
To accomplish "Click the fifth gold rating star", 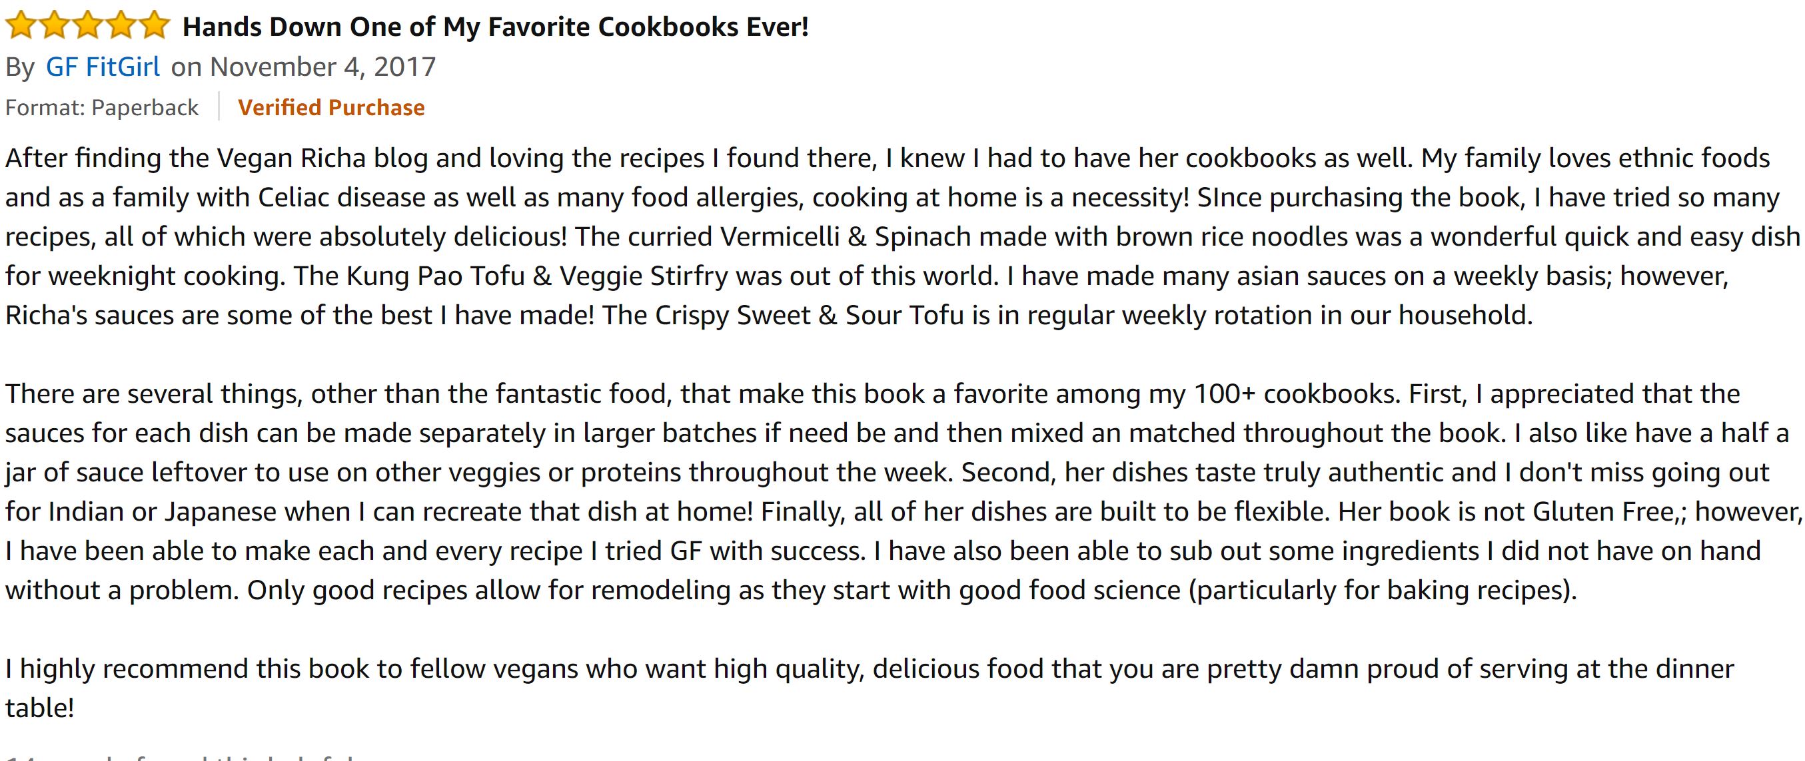I will 154,26.
